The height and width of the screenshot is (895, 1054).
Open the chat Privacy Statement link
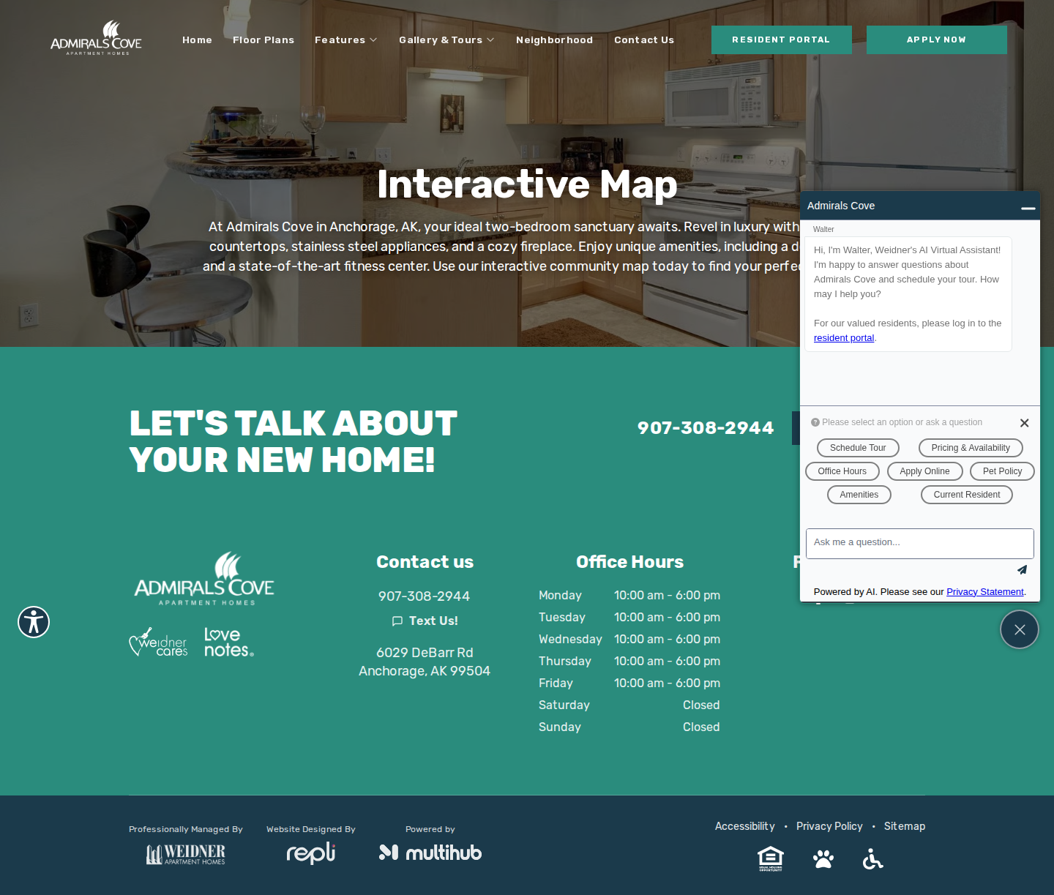point(985,592)
